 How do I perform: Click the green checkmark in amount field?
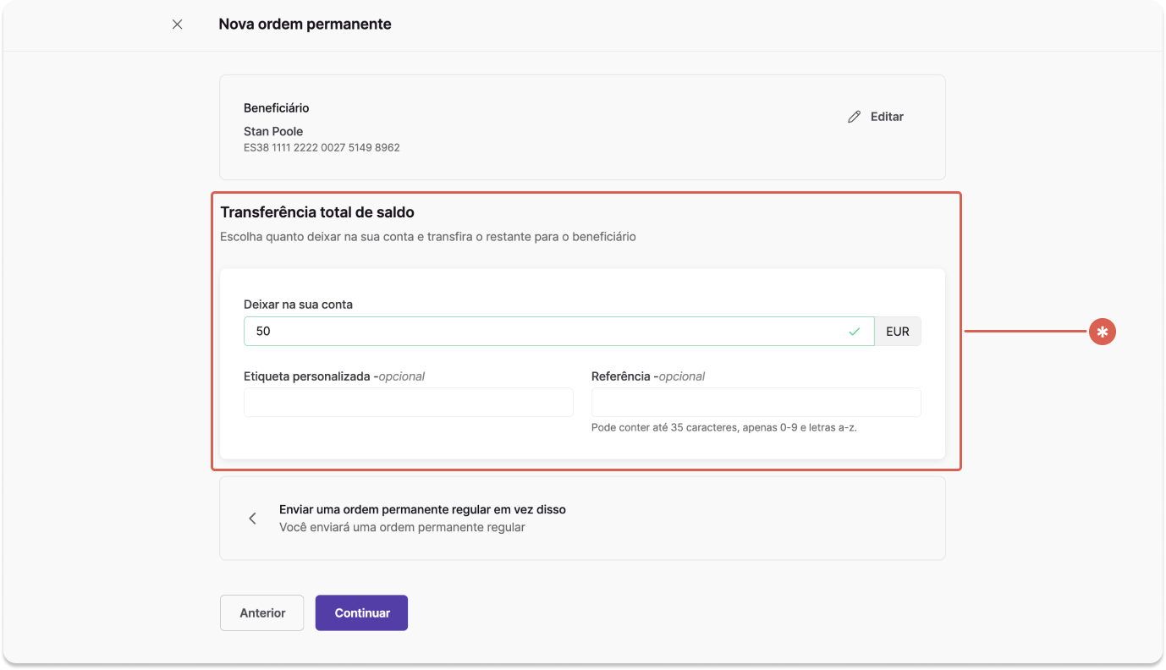tap(855, 332)
